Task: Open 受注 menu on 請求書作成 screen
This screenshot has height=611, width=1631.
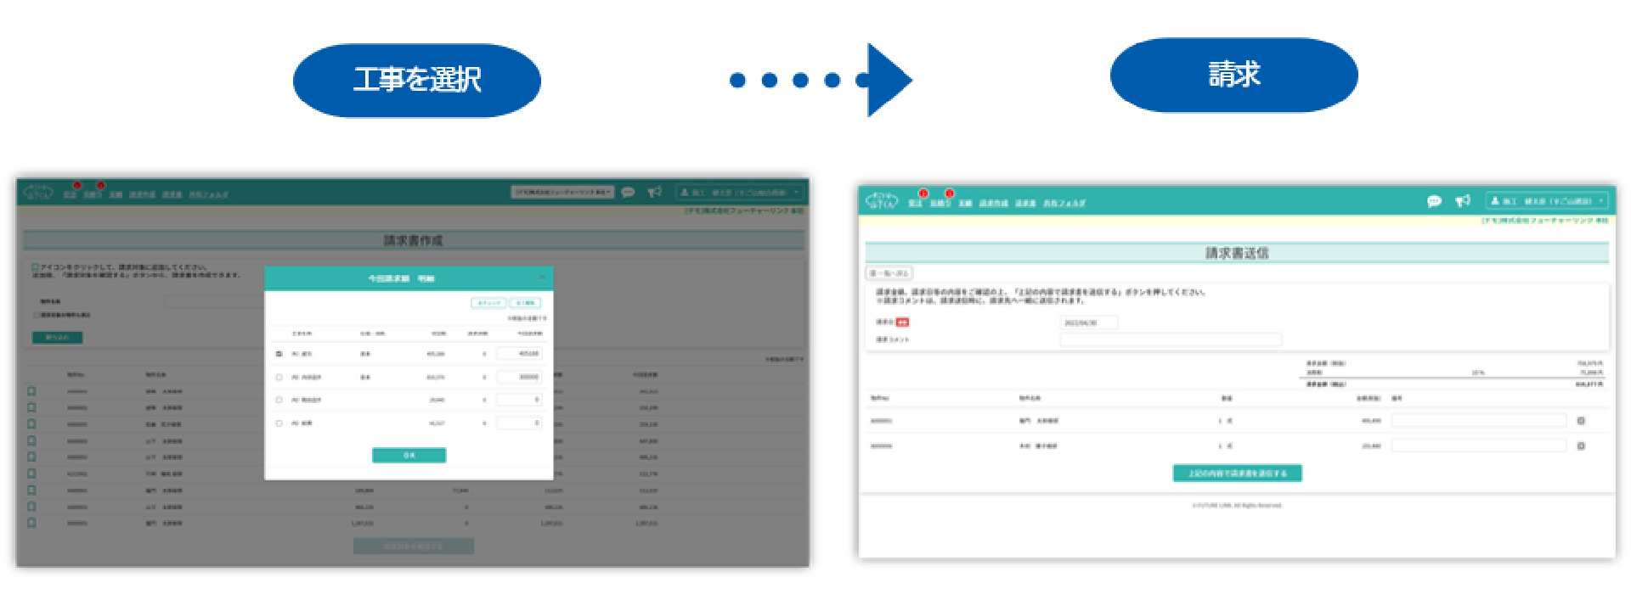Action: click(x=70, y=195)
